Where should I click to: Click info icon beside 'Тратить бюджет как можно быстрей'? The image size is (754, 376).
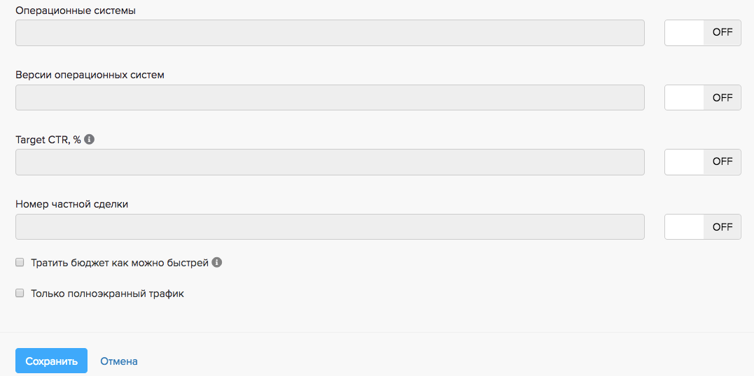coord(217,263)
